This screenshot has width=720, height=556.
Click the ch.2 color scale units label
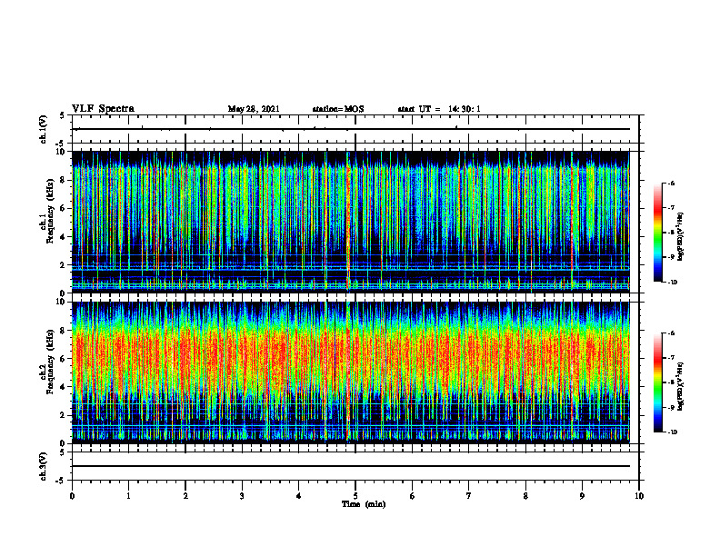[681, 387]
